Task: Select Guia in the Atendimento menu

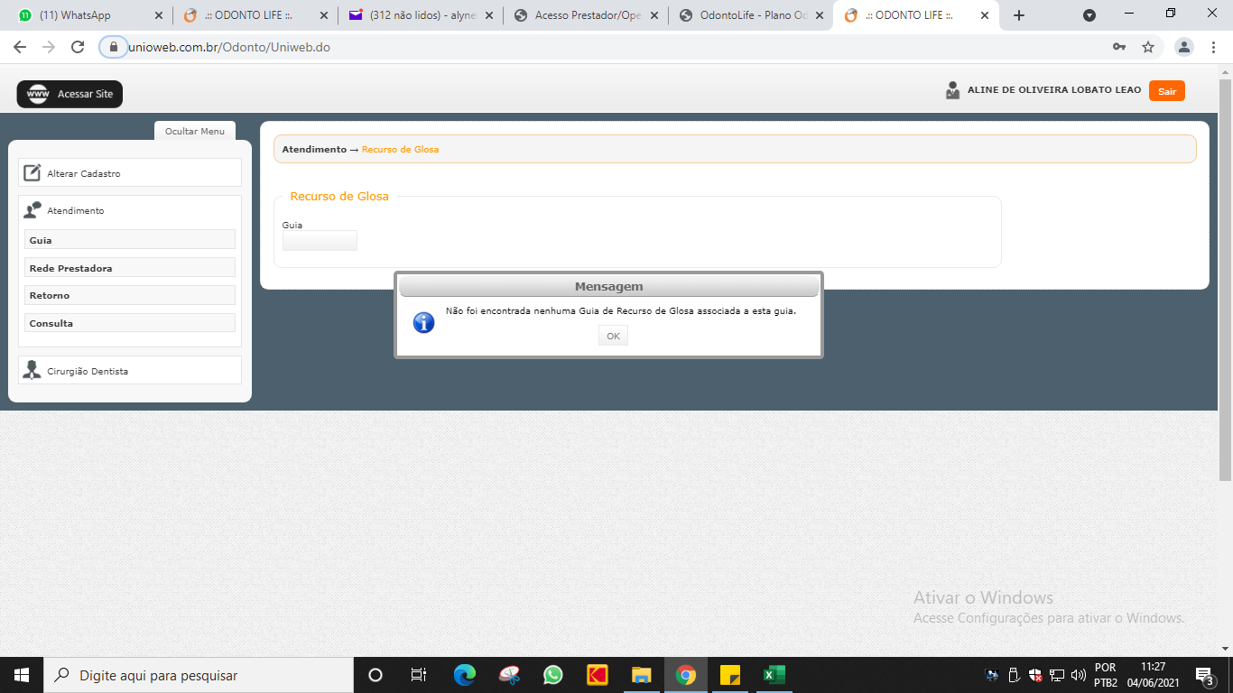Action: point(130,240)
